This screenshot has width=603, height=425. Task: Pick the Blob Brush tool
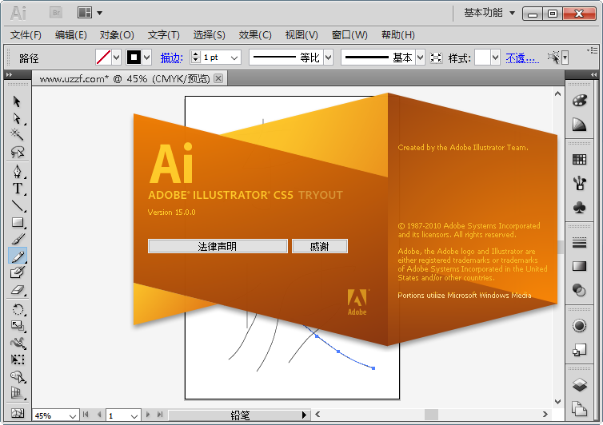coord(17,272)
